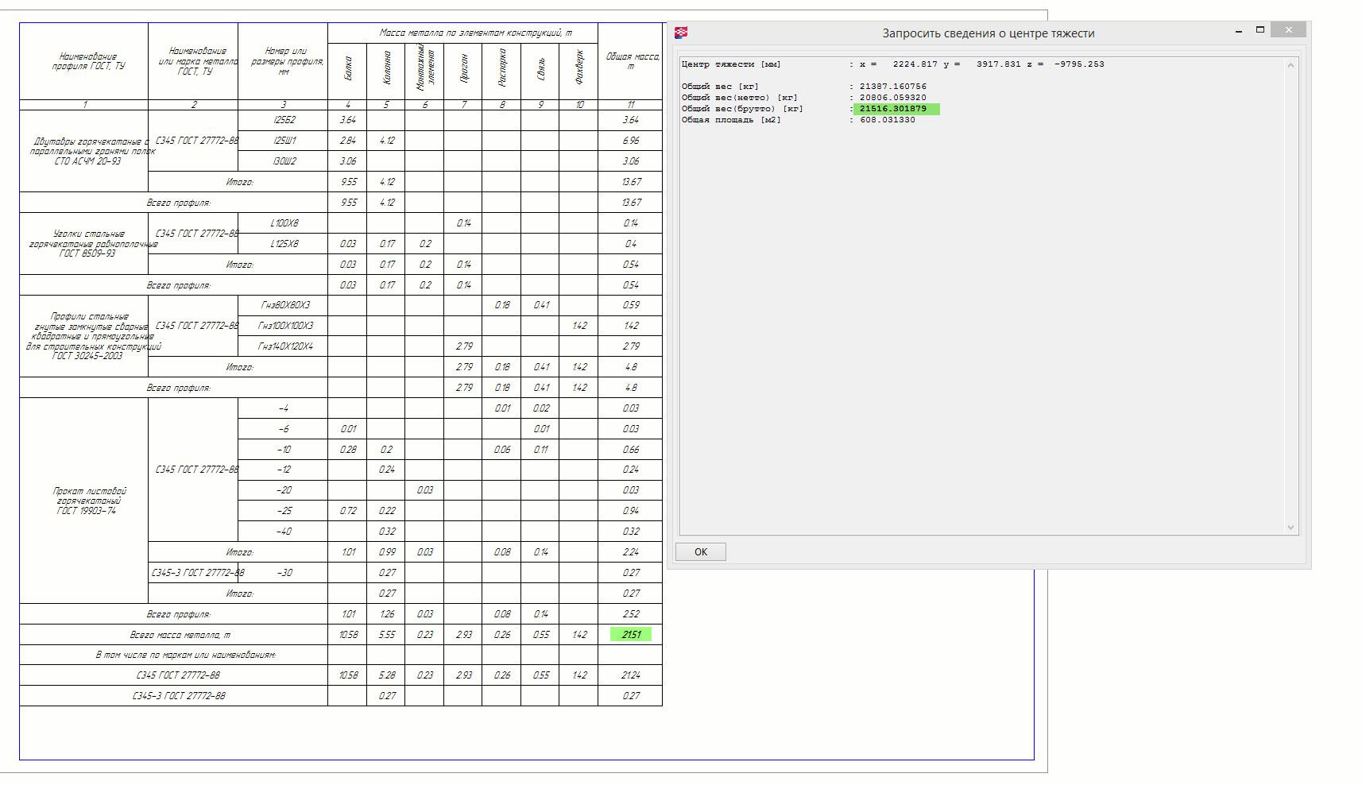The width and height of the screenshot is (1362, 785).
Task: Click the Фахверк value 1.42 in row Гнз100X100X3
Action: pyautogui.click(x=579, y=326)
